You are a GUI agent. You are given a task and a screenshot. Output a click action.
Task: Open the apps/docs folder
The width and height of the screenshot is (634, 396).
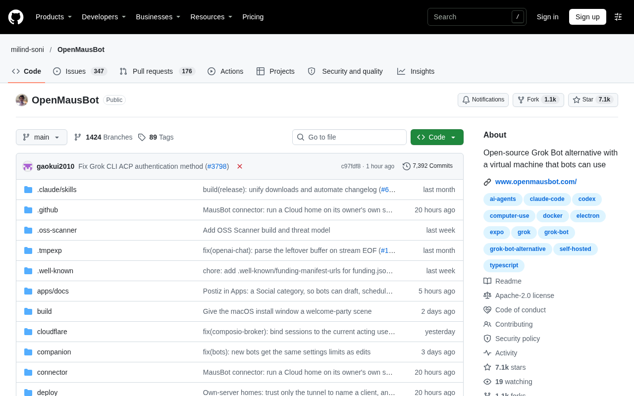(53, 291)
